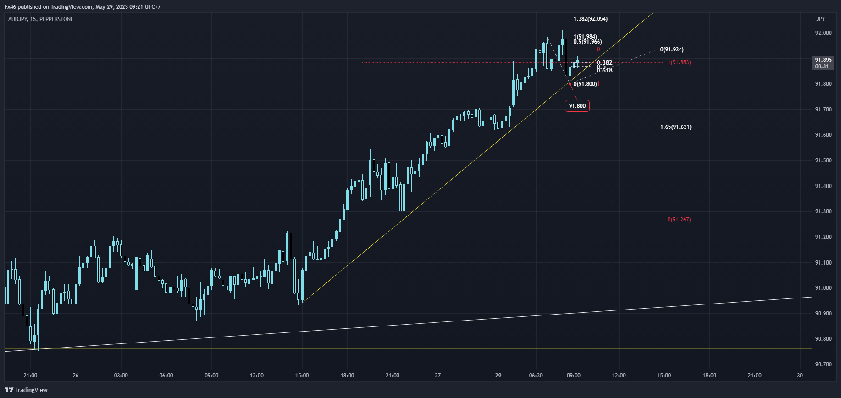Select the red 1(91.883) level label
841x398 pixels.
[679, 62]
